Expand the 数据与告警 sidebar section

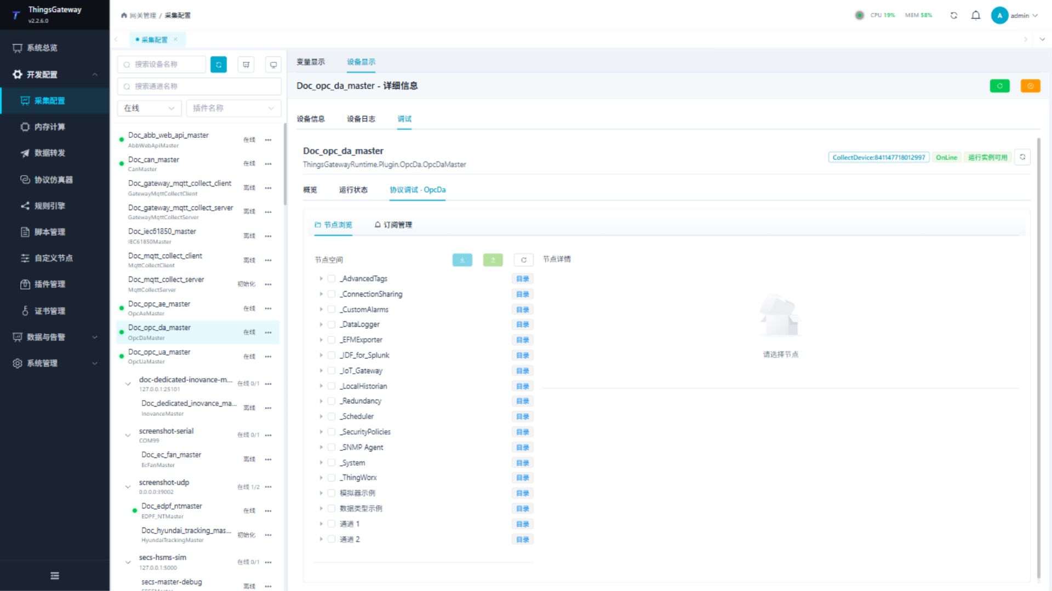pos(55,337)
